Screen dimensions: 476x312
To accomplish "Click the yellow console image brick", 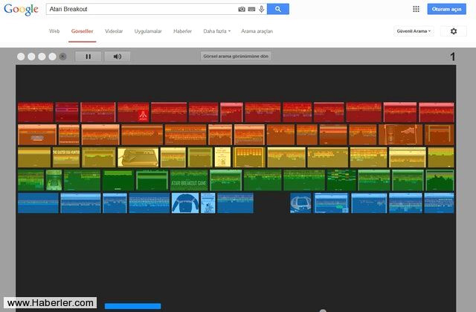I will click(x=138, y=157).
